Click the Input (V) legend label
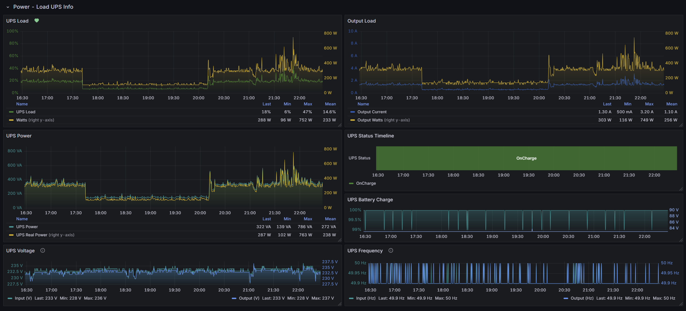 point(23,298)
